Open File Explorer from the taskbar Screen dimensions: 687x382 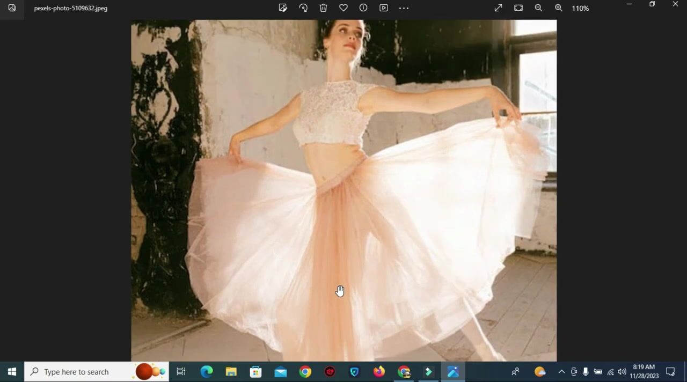(x=231, y=372)
